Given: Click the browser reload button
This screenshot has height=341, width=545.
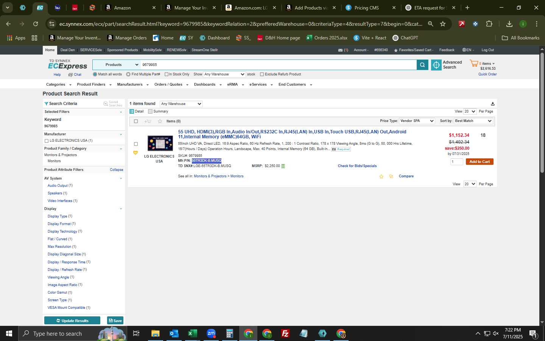Looking at the screenshot, I should 36,24.
